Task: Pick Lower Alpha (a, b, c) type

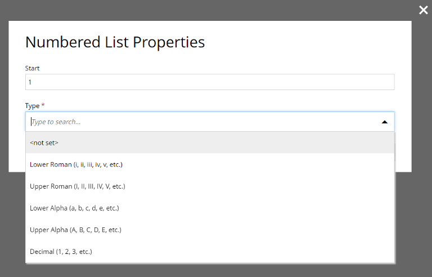Action: point(210,208)
